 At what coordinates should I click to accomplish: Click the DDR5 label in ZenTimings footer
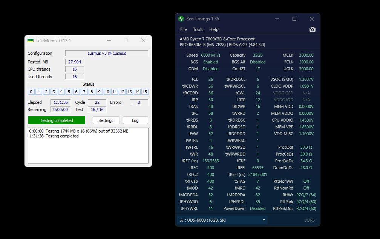coord(309,220)
